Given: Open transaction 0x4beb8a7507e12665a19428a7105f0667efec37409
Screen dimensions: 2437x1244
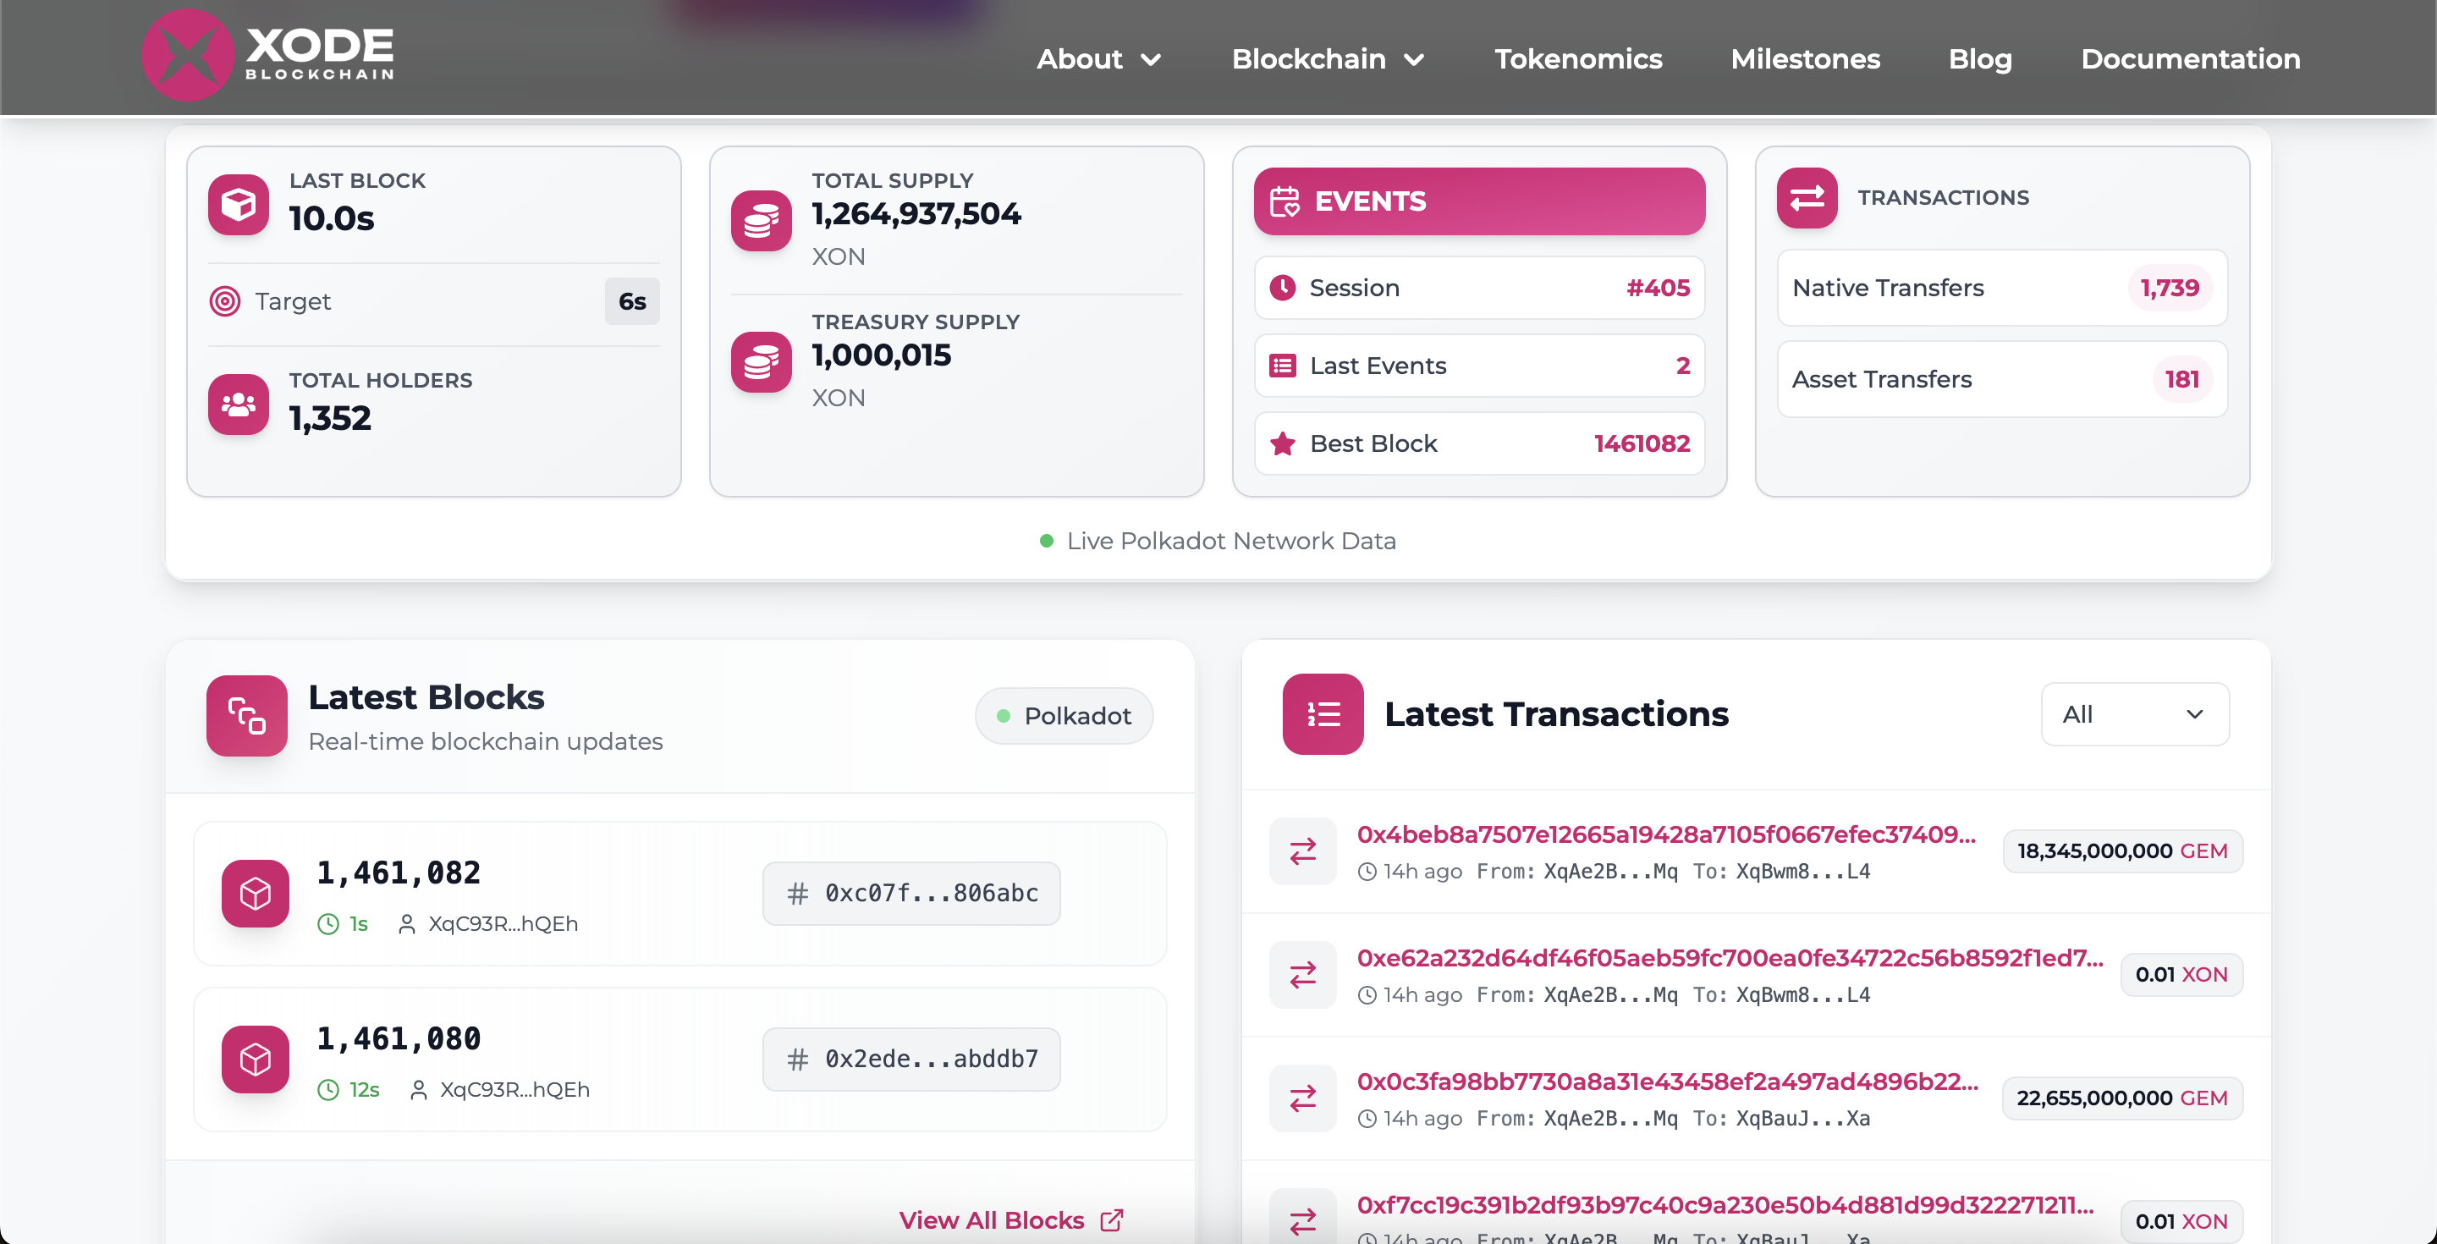Looking at the screenshot, I should click(1666, 834).
